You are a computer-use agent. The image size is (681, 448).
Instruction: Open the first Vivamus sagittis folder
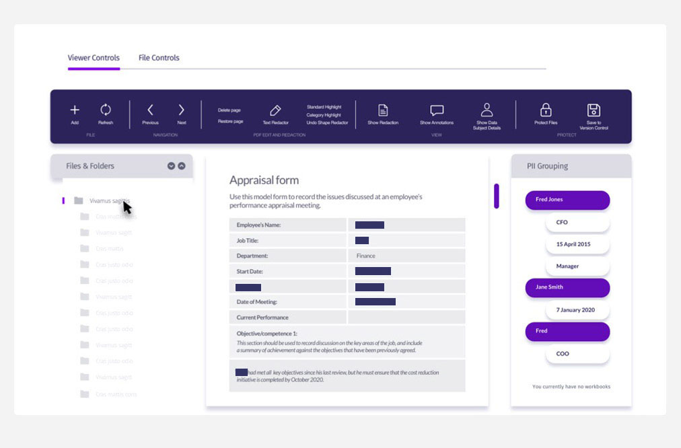[x=108, y=200]
